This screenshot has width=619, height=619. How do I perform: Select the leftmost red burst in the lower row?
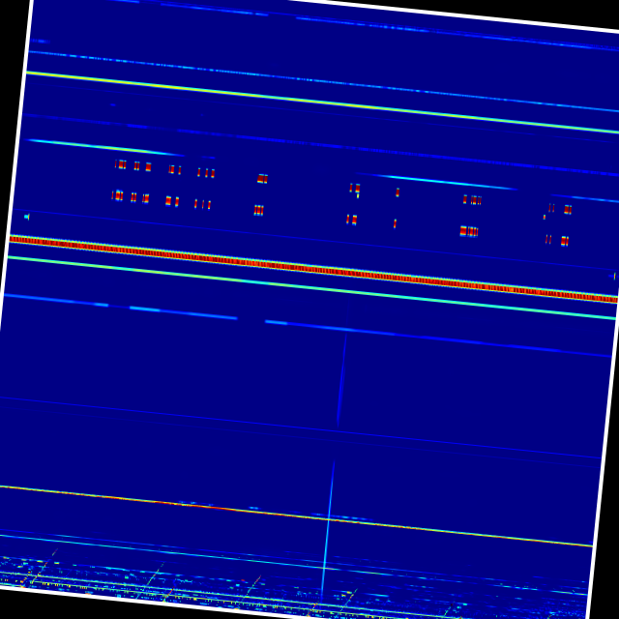(x=117, y=195)
